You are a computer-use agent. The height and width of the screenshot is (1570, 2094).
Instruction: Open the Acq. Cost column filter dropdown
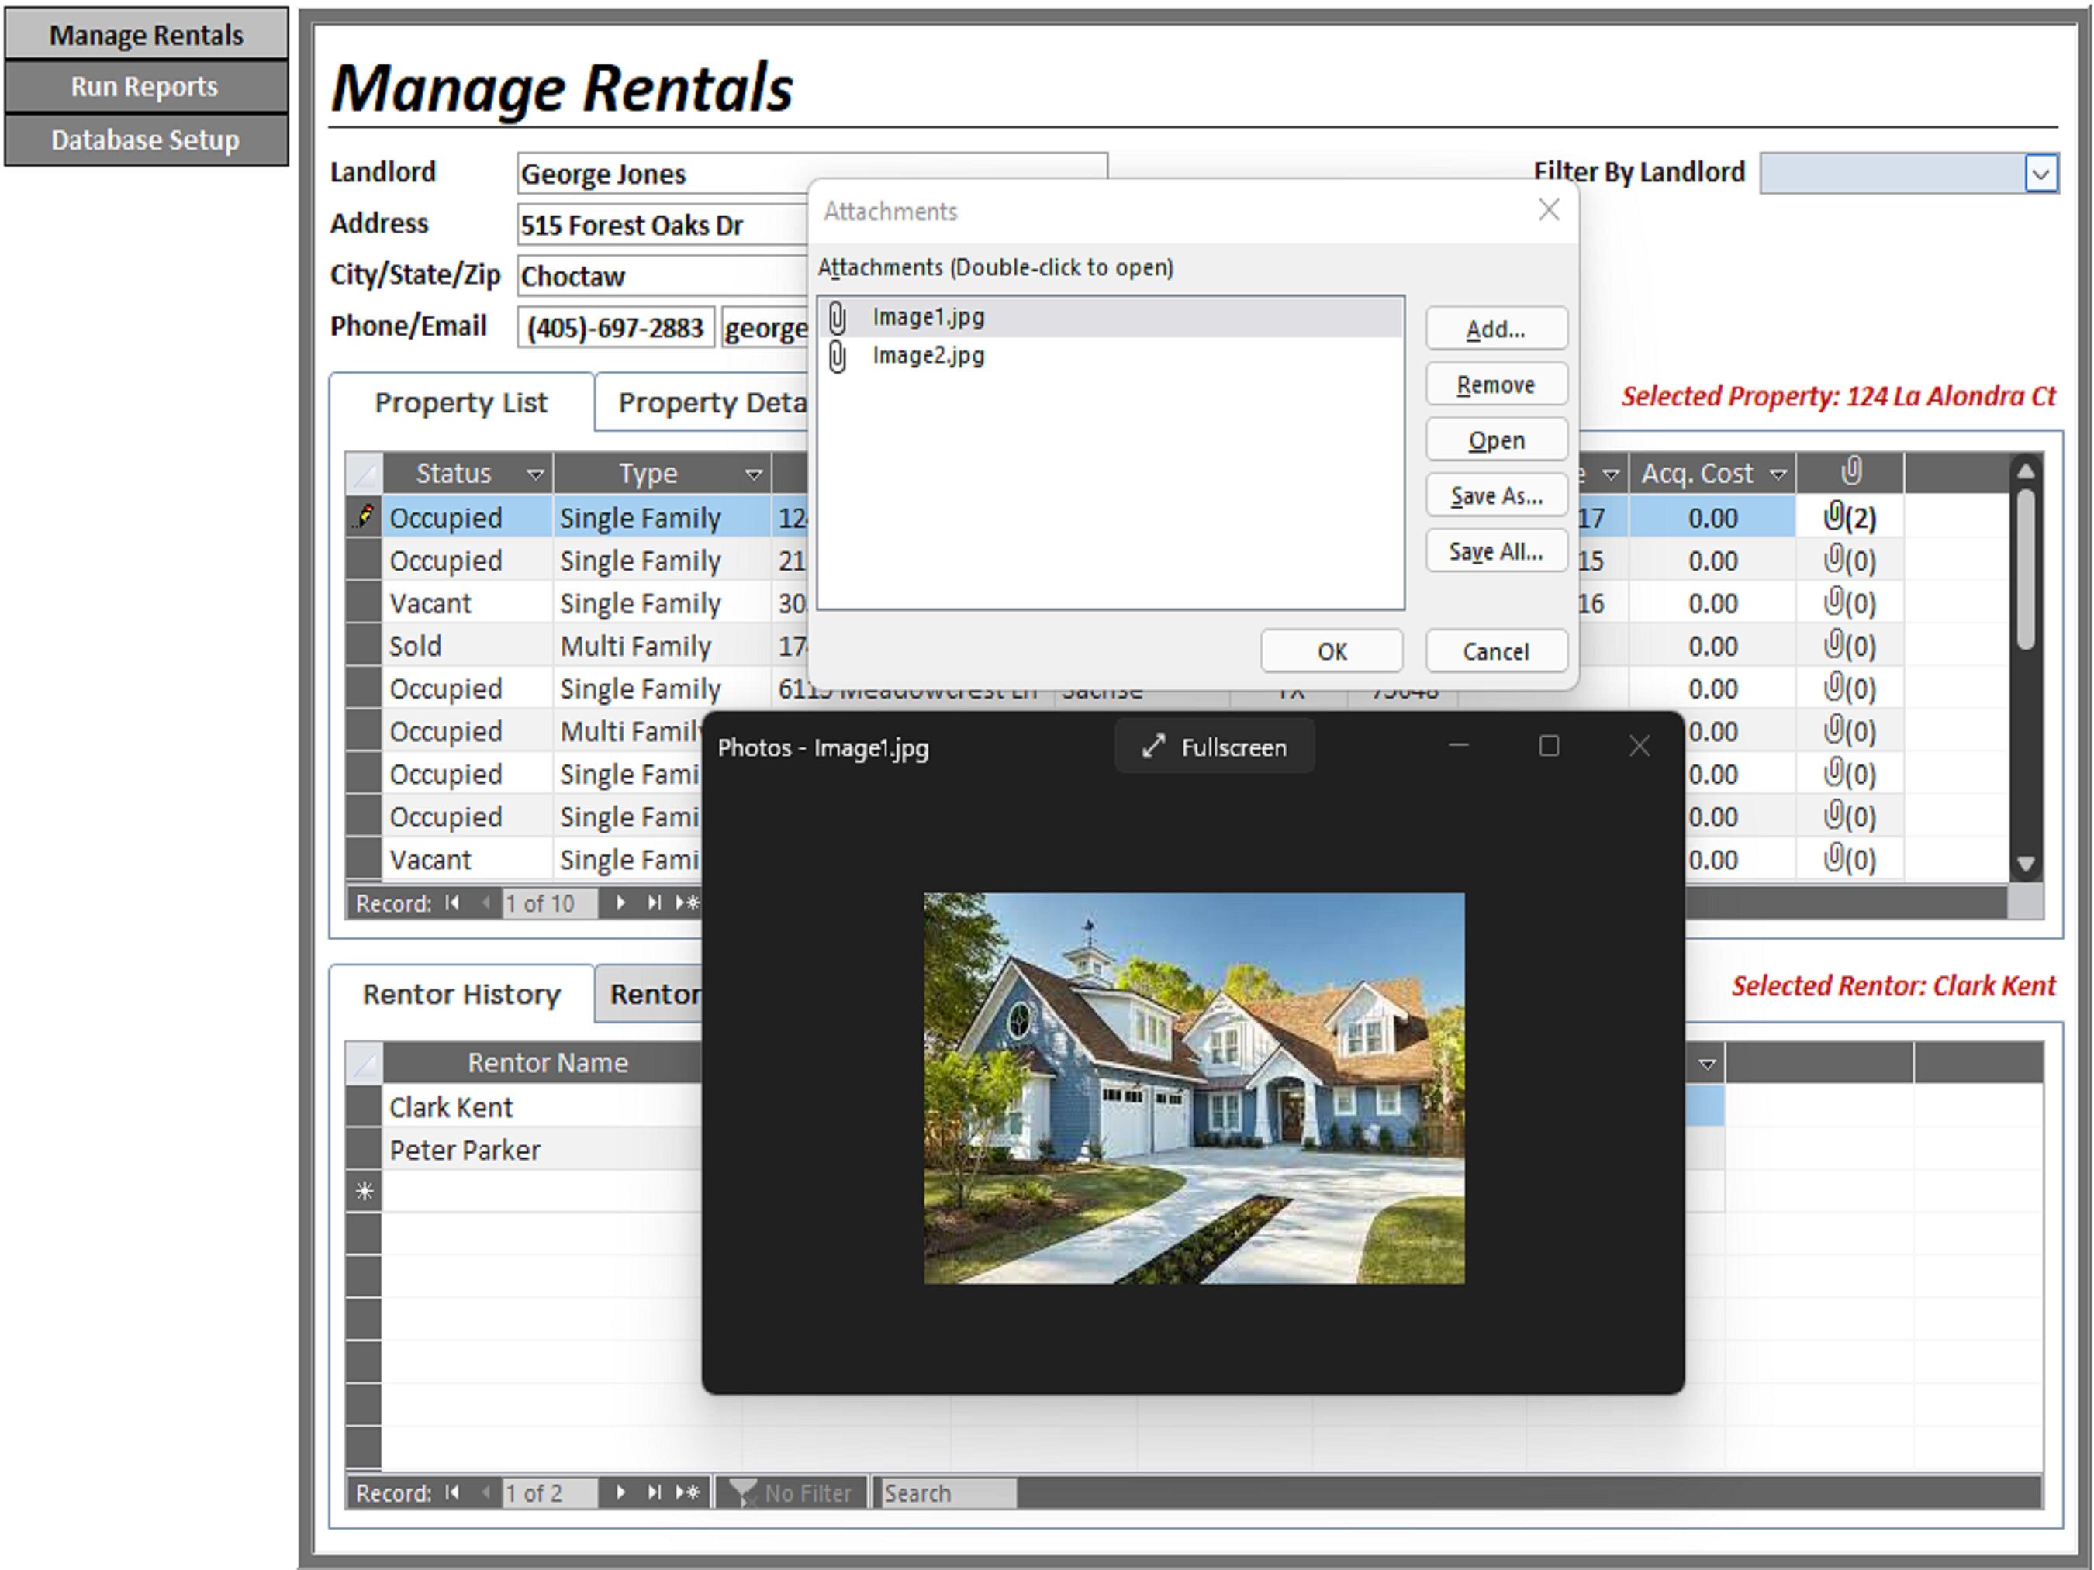tap(1780, 473)
